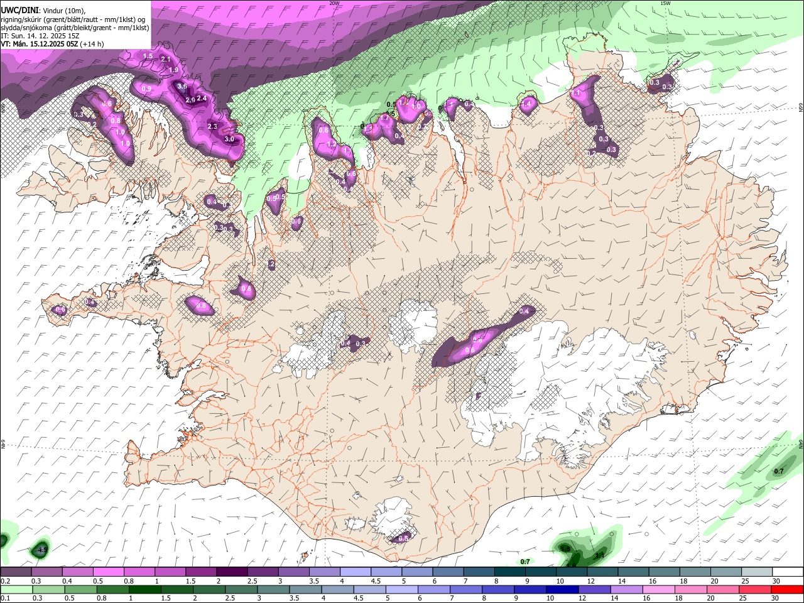Viewport: 804px width, 603px height.
Task: Click the 0.9 snowfall value on the map
Action: 146,89
